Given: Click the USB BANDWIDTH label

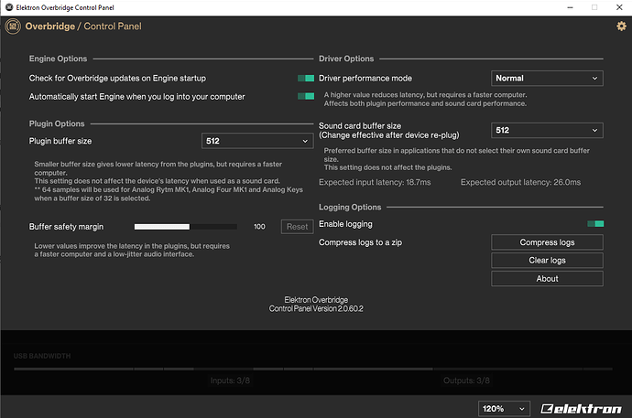Looking at the screenshot, I should (x=42, y=356).
